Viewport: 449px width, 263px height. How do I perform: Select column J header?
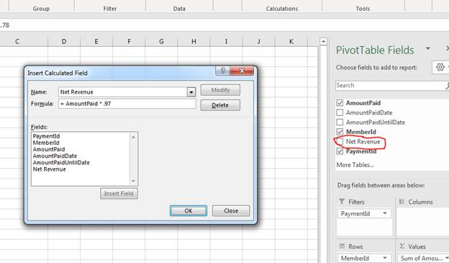258,42
